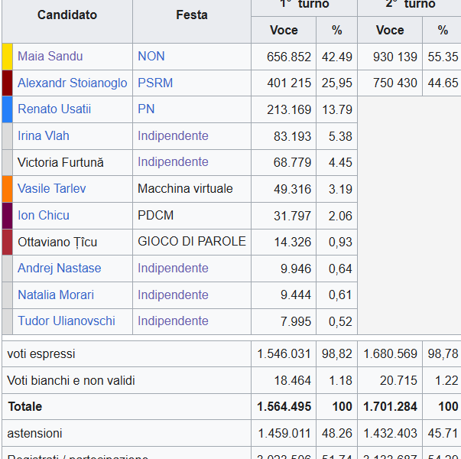The width and height of the screenshot is (461, 459).
Task: Open the Andrej Nastase link
Action: tap(59, 269)
